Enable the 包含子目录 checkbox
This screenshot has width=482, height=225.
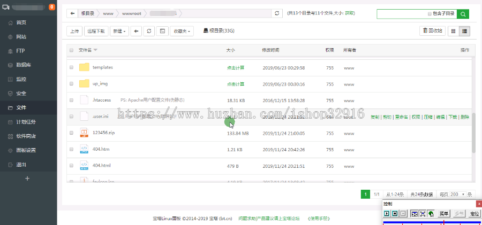(x=430, y=14)
